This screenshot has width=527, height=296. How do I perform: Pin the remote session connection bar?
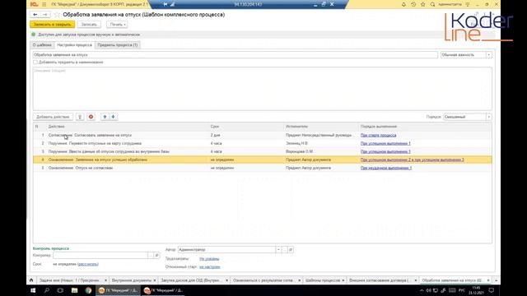click(x=166, y=4)
